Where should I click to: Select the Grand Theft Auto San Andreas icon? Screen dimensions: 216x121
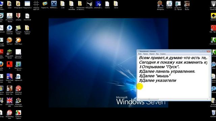(9, 90)
